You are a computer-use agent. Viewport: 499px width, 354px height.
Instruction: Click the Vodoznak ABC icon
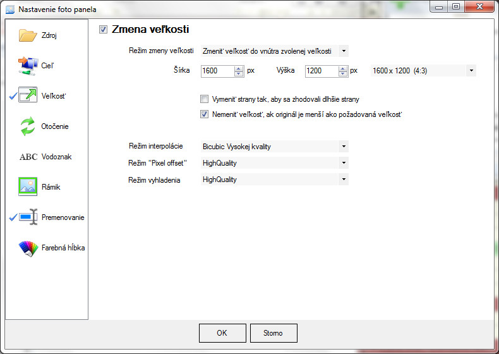[x=28, y=157]
